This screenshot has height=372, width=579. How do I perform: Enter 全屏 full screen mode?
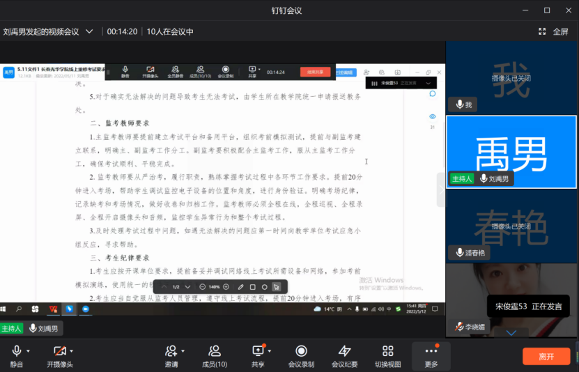[553, 32]
